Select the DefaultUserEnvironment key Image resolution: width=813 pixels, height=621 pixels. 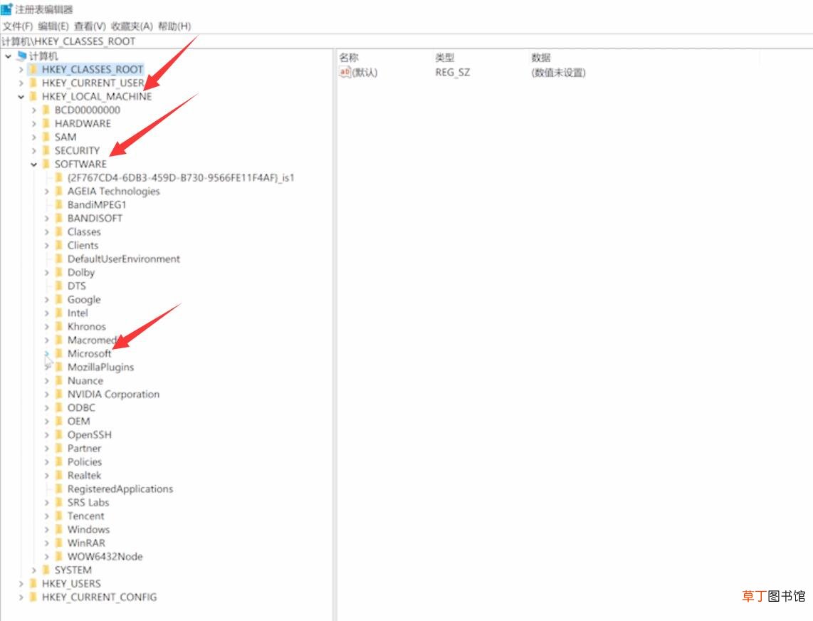tap(124, 259)
